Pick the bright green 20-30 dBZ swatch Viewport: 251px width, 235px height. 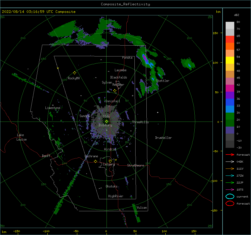tap(230, 116)
